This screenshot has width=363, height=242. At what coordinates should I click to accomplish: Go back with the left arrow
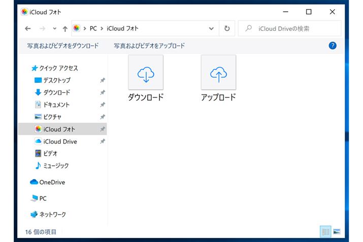click(28, 28)
